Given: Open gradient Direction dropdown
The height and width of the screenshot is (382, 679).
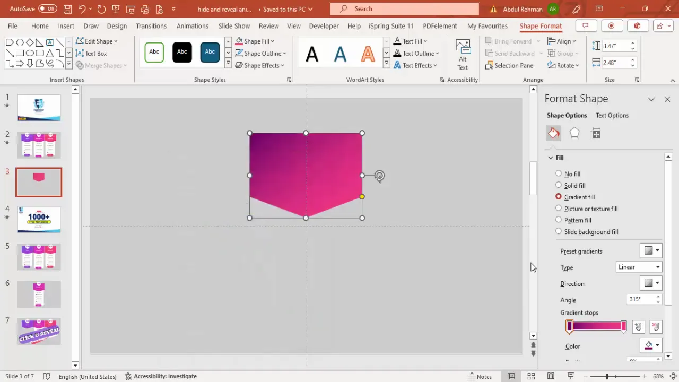Looking at the screenshot, I should (x=651, y=283).
